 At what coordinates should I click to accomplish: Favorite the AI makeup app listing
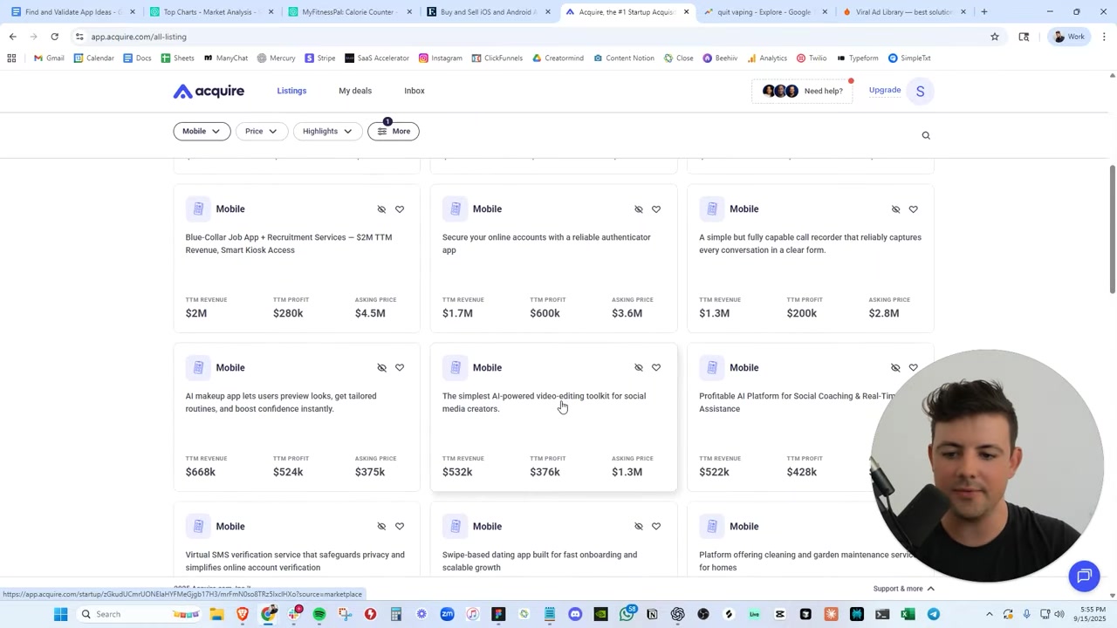click(x=400, y=368)
